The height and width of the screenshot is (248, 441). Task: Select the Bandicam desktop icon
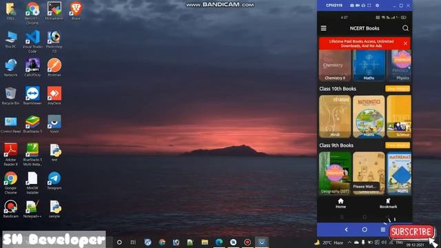[x=11, y=209]
